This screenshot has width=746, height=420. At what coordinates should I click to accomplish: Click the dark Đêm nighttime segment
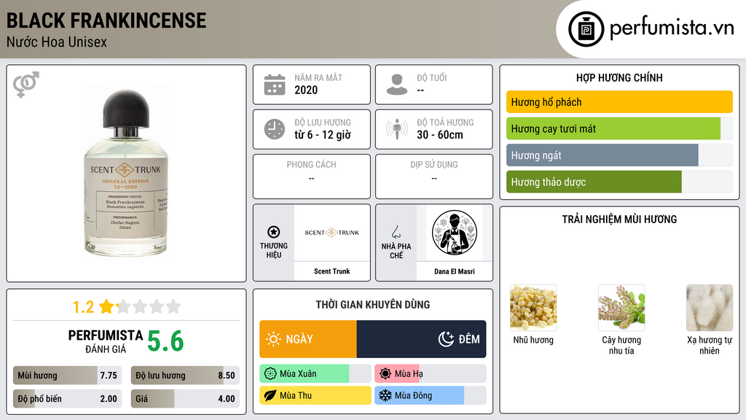point(422,339)
